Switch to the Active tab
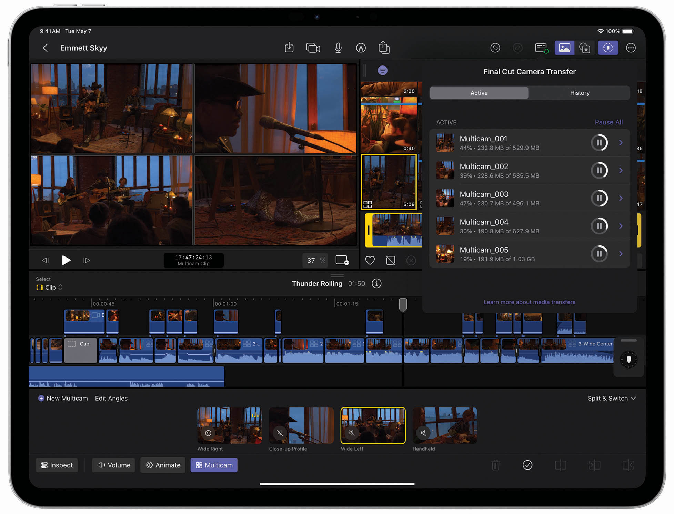 click(x=479, y=93)
